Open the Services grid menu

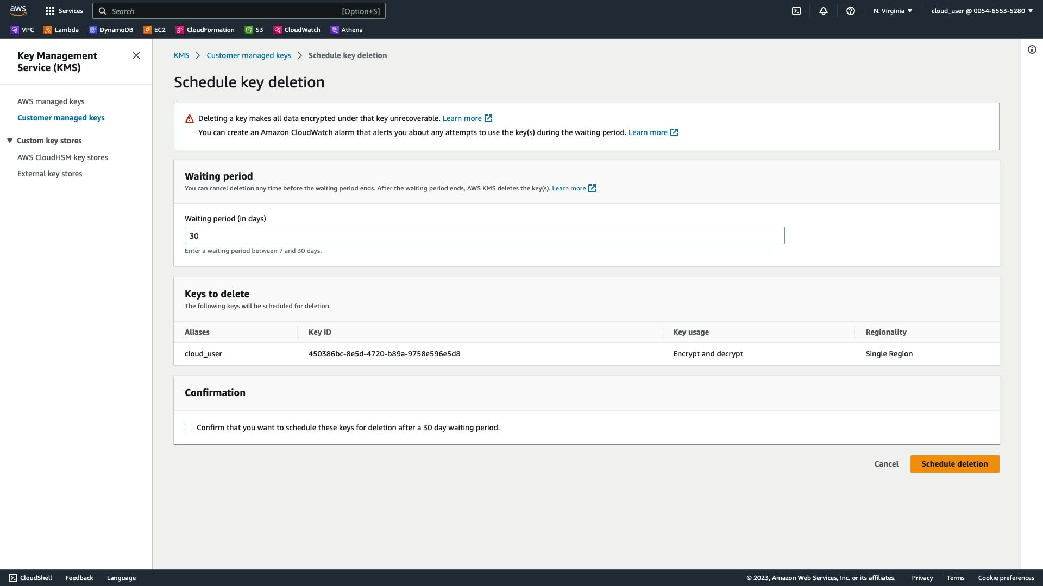64,11
